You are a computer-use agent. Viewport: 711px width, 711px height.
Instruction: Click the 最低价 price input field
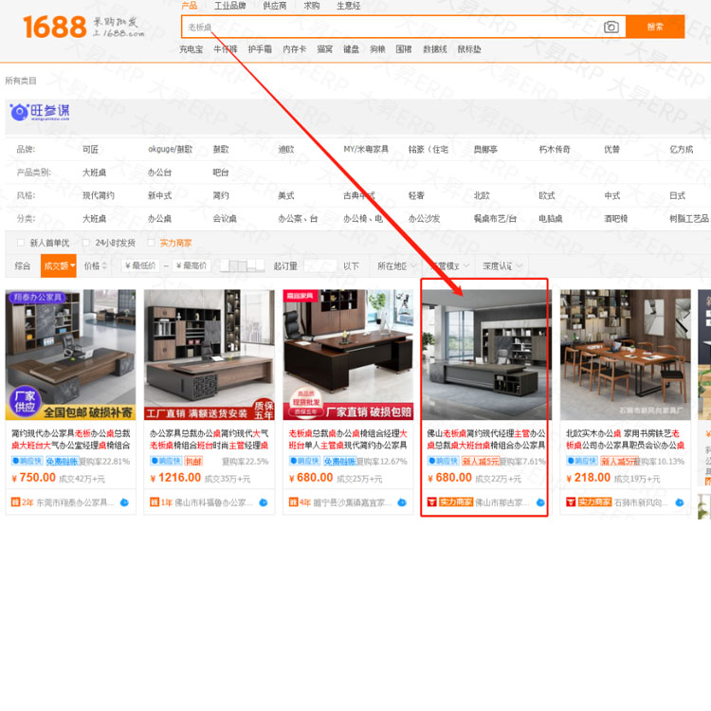point(139,266)
